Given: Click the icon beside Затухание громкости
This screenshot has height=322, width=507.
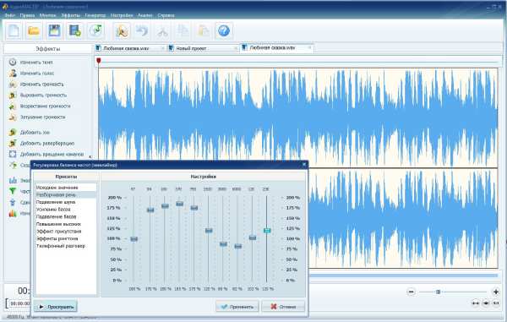Looking at the screenshot, I should [x=13, y=117].
